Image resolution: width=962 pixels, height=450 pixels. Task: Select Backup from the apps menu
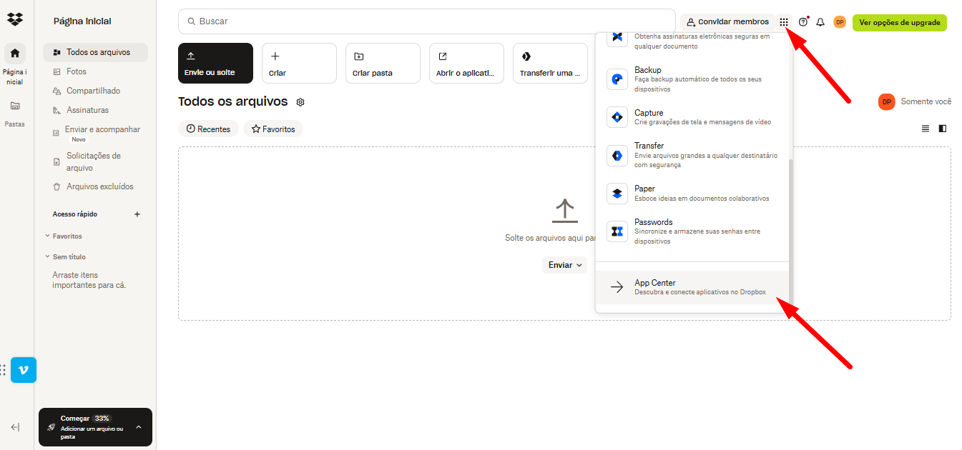click(x=692, y=79)
